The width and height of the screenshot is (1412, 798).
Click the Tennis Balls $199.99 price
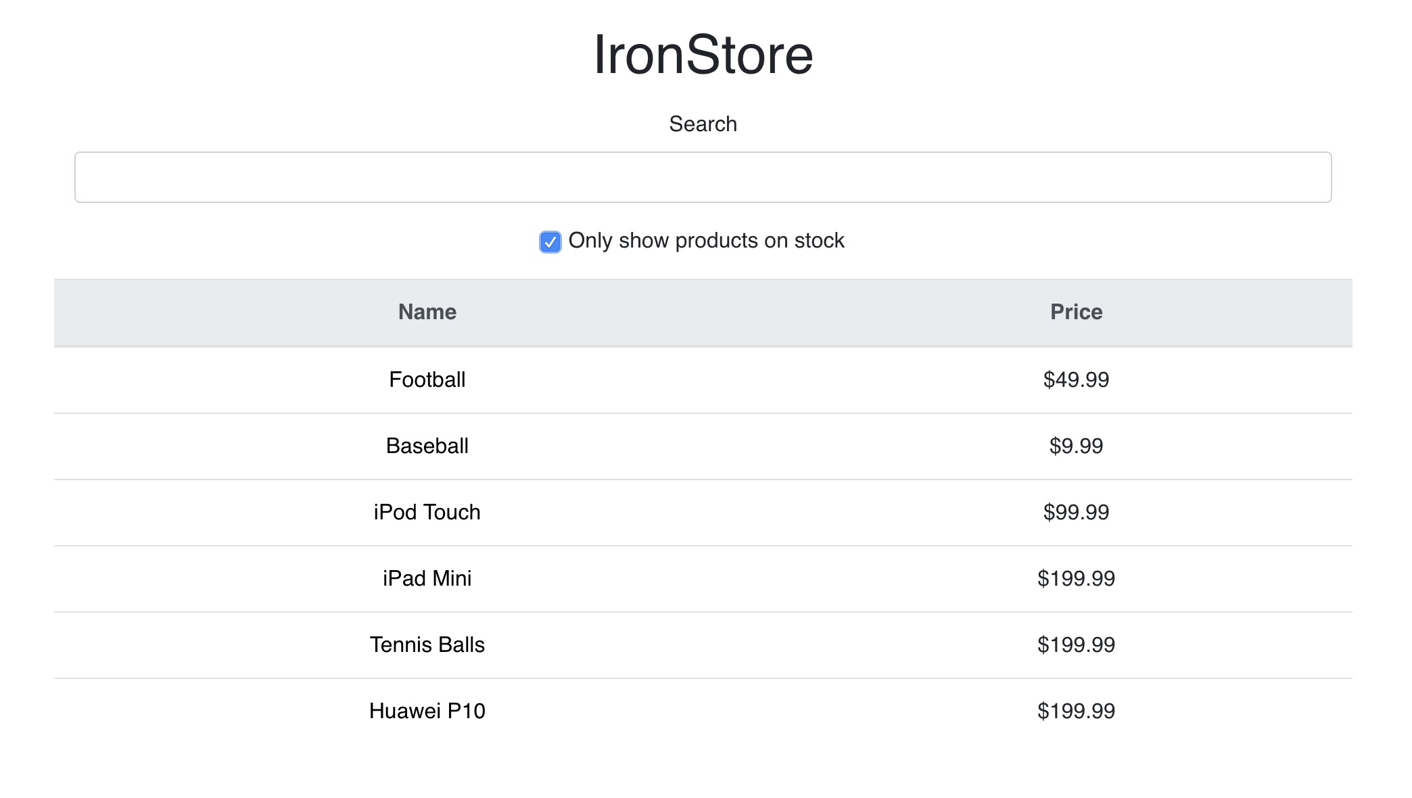[x=1076, y=645]
